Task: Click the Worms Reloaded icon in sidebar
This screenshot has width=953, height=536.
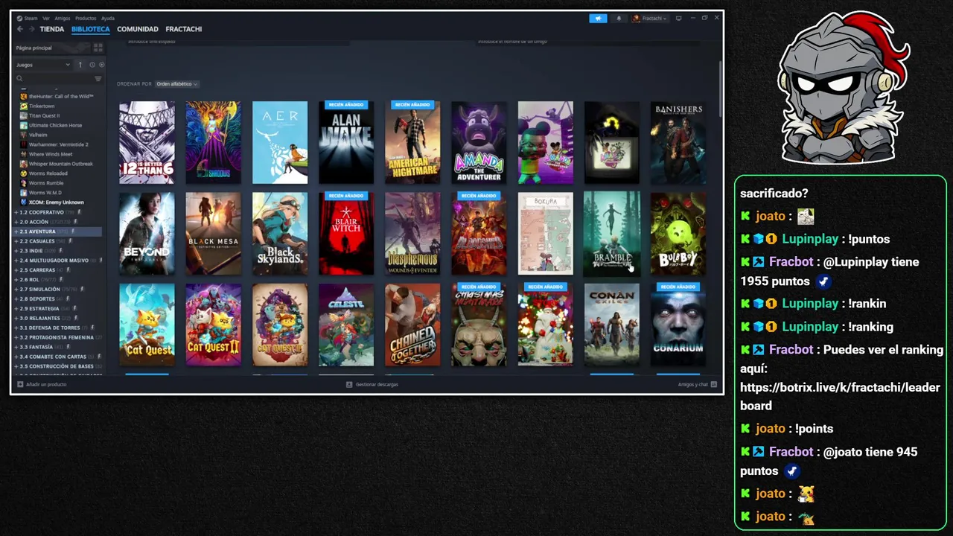Action: [23, 173]
